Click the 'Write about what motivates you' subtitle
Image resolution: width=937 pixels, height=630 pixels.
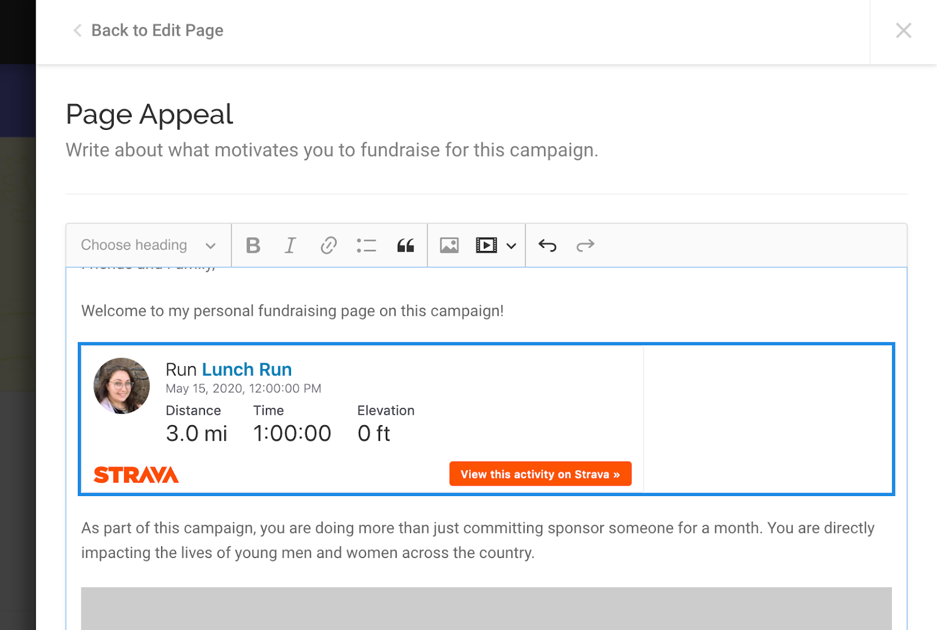[331, 150]
